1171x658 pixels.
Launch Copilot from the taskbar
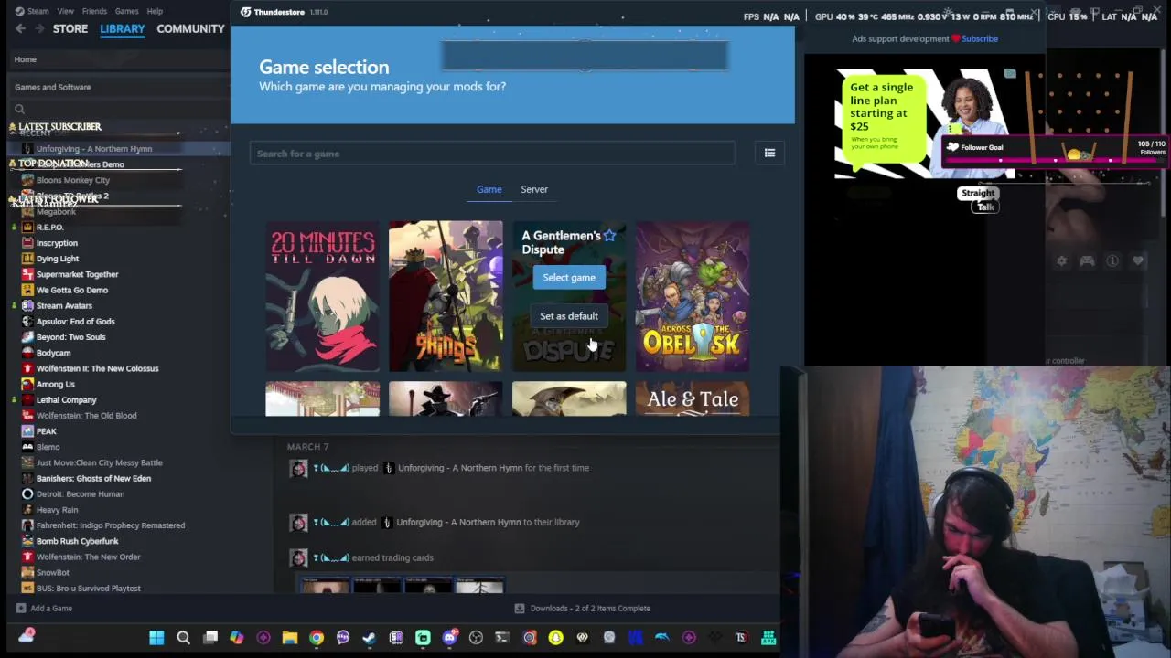(237, 637)
